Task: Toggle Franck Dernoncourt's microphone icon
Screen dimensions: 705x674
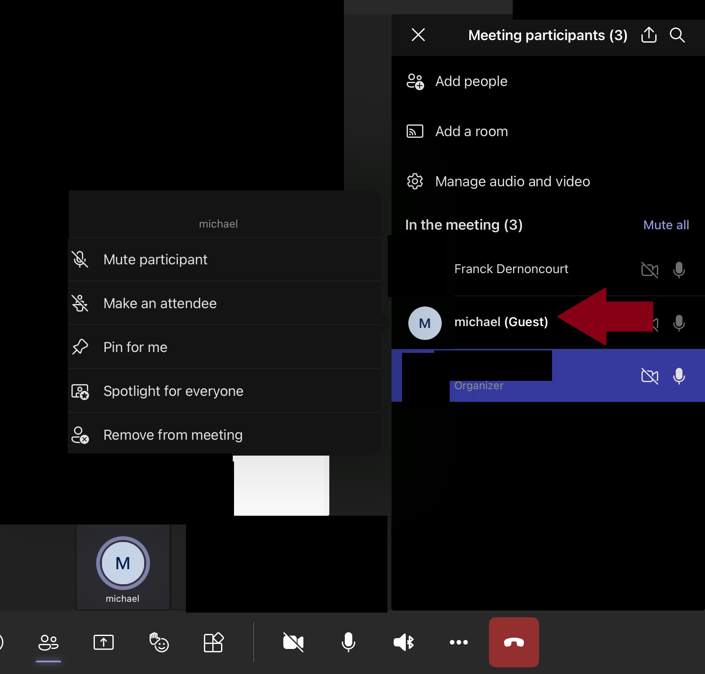Action: point(679,270)
